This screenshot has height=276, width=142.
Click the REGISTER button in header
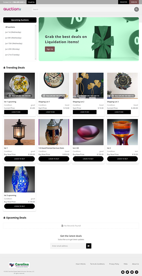pos(124,2)
